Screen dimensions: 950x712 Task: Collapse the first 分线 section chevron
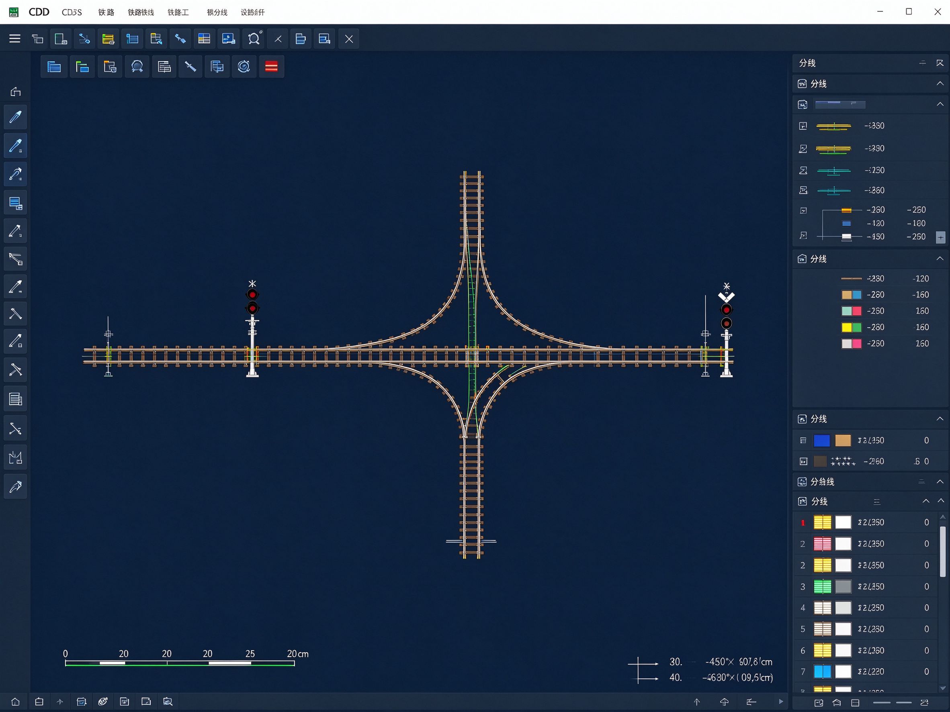coord(940,83)
